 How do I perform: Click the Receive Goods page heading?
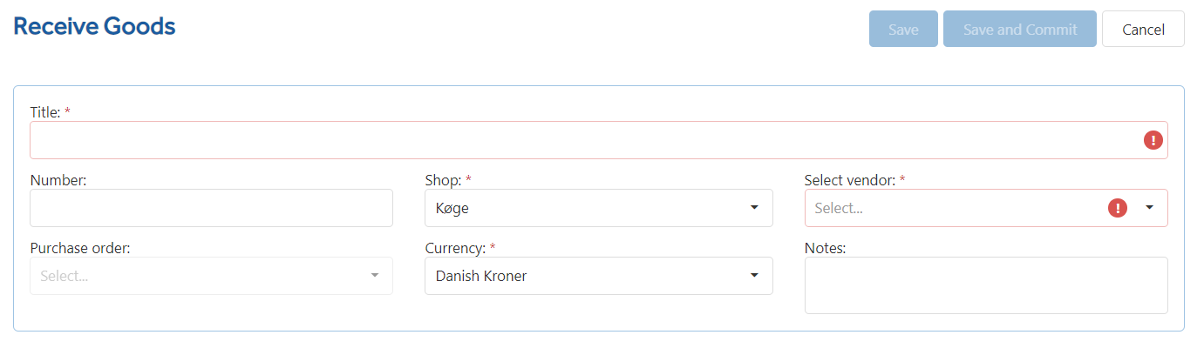(94, 27)
